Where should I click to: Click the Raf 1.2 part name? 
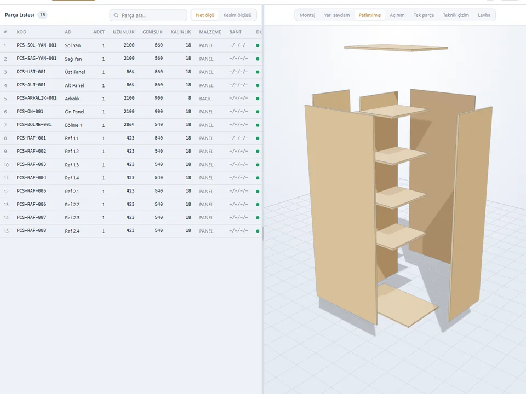point(72,152)
